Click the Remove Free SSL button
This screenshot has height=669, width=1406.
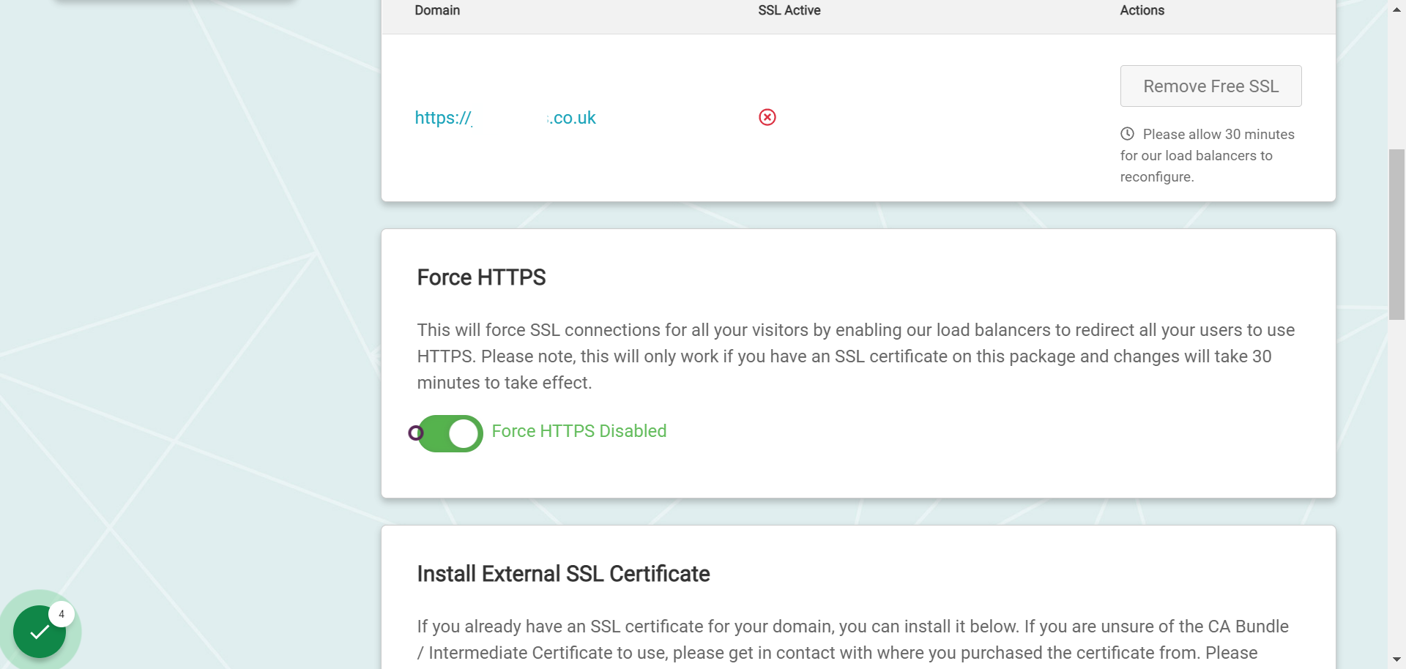[1210, 86]
